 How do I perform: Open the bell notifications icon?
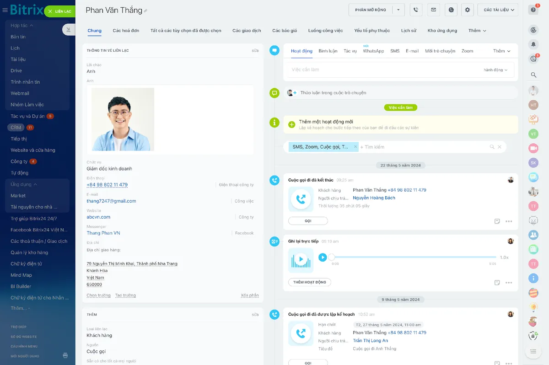[x=533, y=44]
